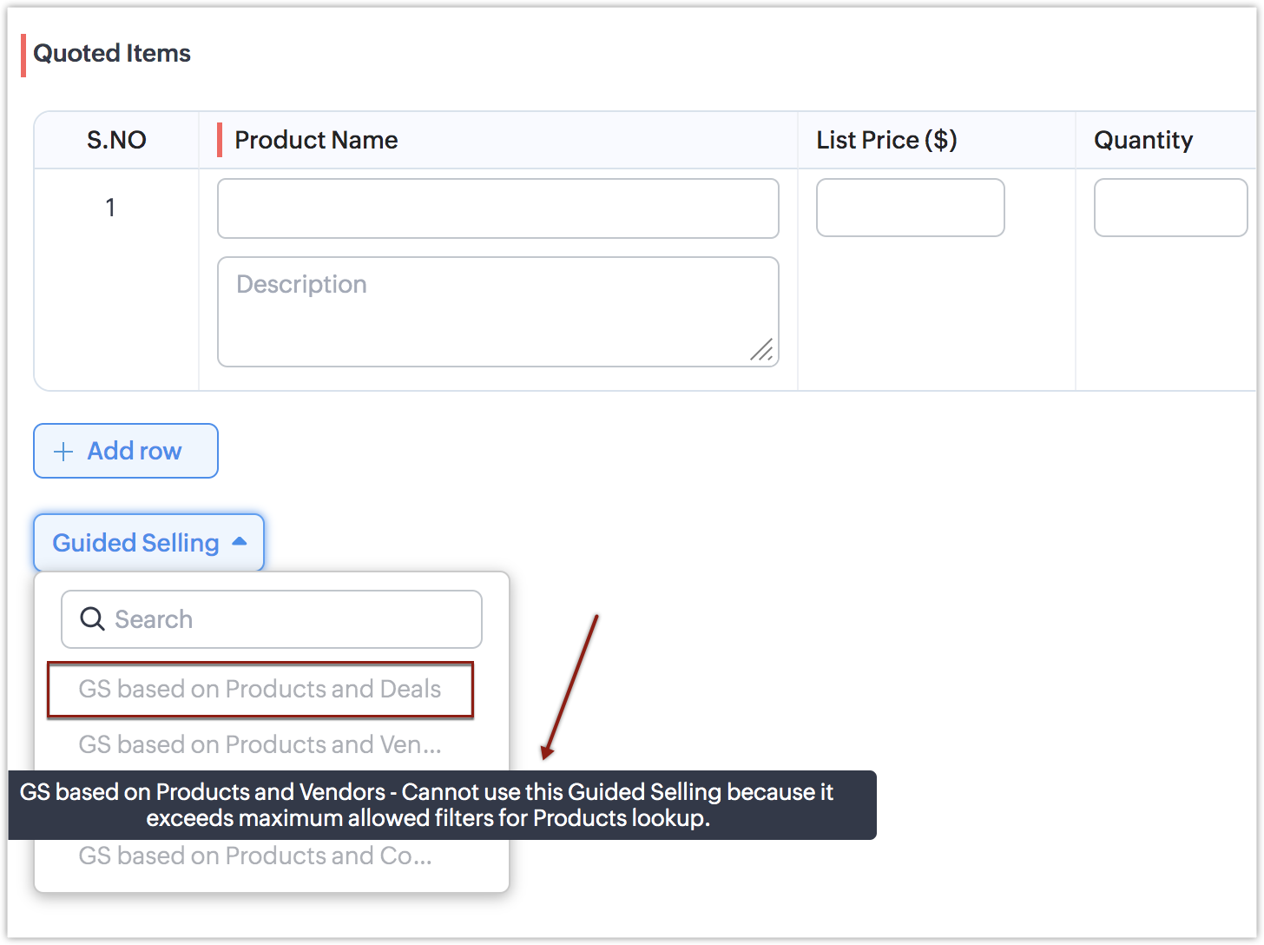Click the List Price ($) column header
Viewport: 1264px width, 945px height.
[886, 140]
